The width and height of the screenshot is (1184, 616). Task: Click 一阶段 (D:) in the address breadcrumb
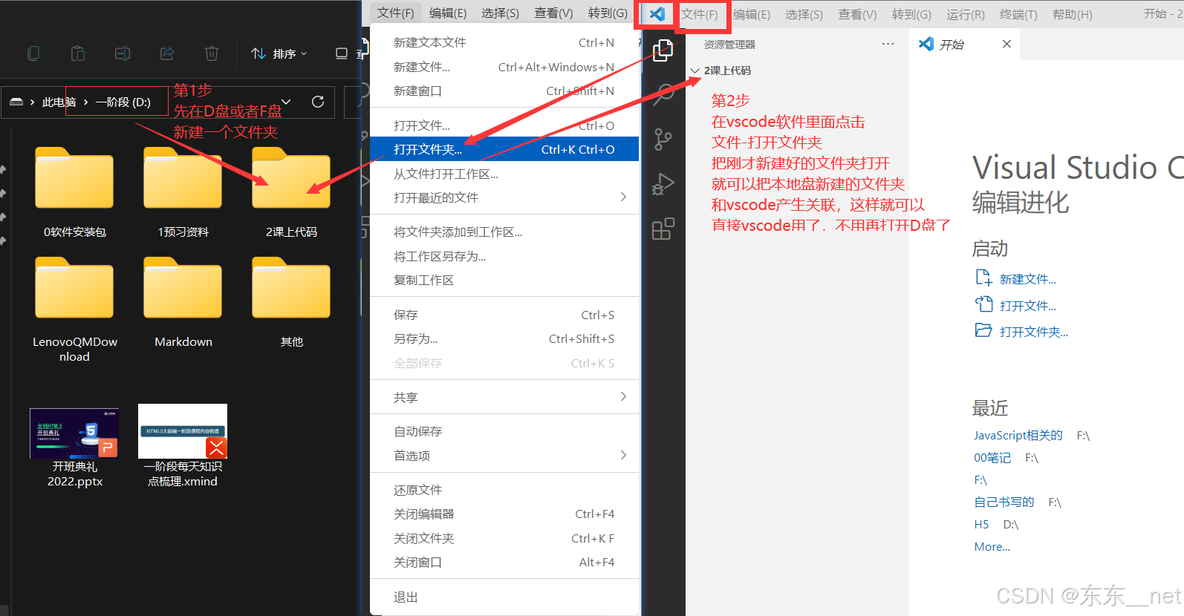pos(123,102)
